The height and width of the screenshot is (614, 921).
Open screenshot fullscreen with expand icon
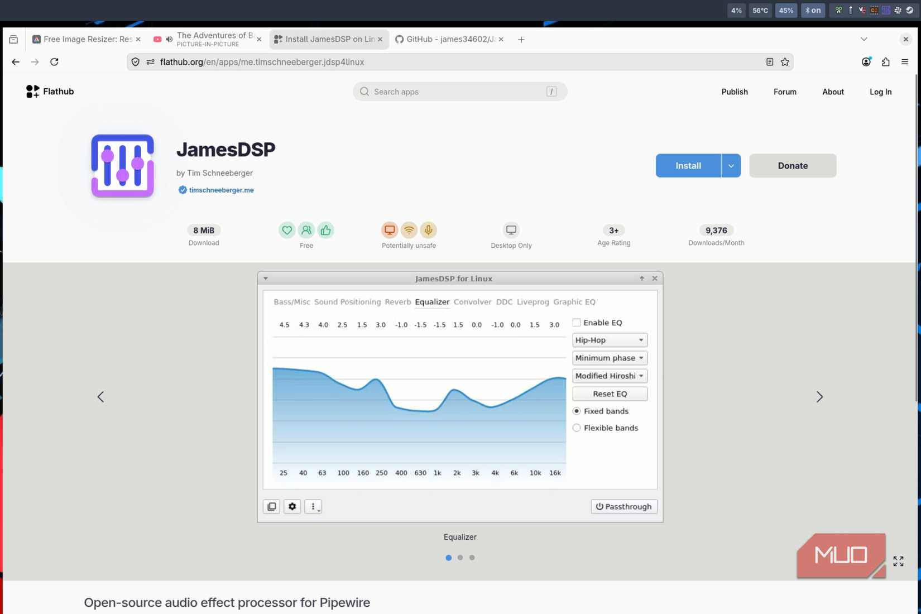coord(898,561)
